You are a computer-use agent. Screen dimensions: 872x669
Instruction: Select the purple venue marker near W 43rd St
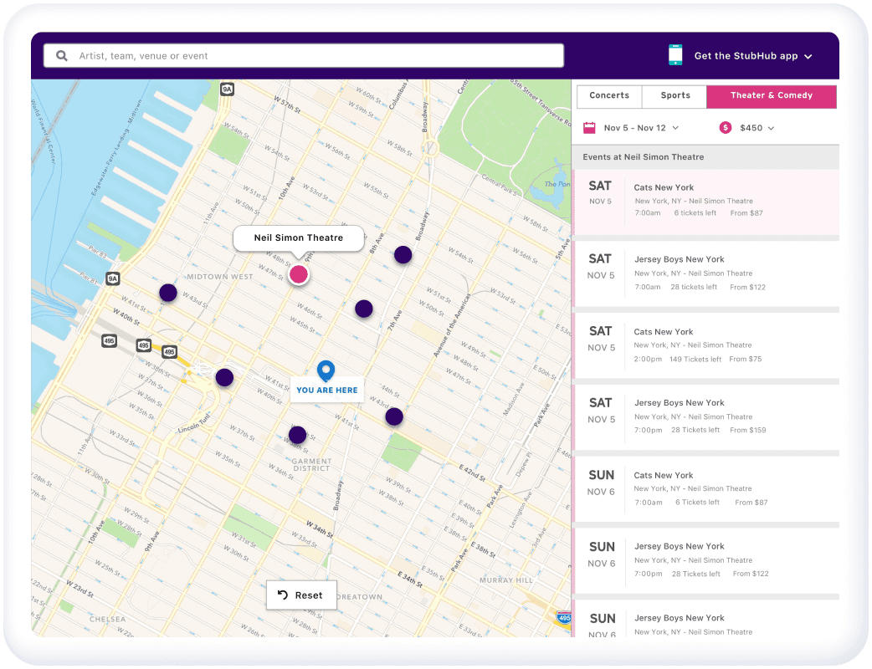pyautogui.click(x=168, y=293)
